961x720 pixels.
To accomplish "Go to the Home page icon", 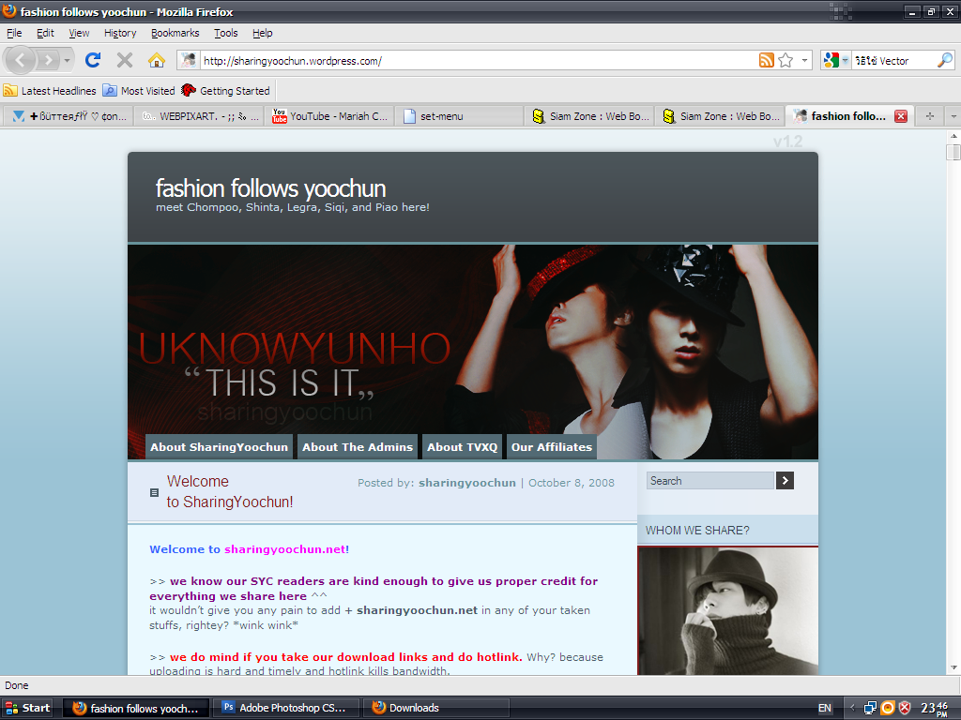I will pyautogui.click(x=157, y=60).
